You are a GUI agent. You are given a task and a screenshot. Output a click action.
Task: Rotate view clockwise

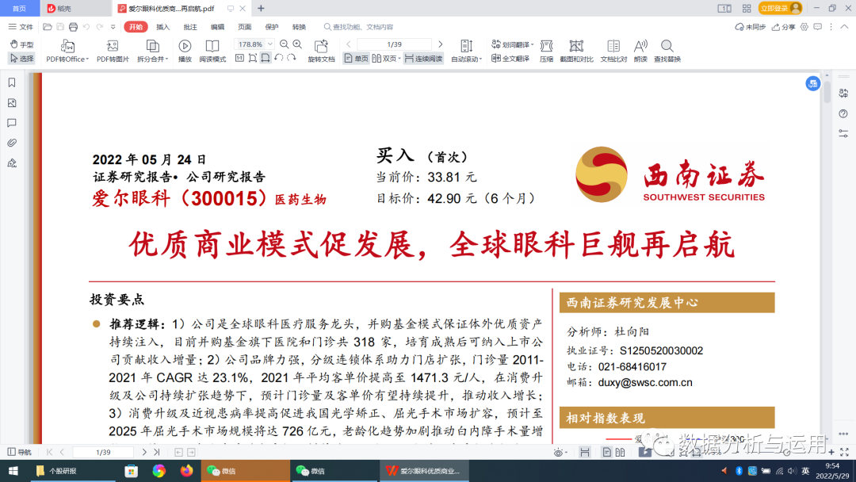coord(292,58)
